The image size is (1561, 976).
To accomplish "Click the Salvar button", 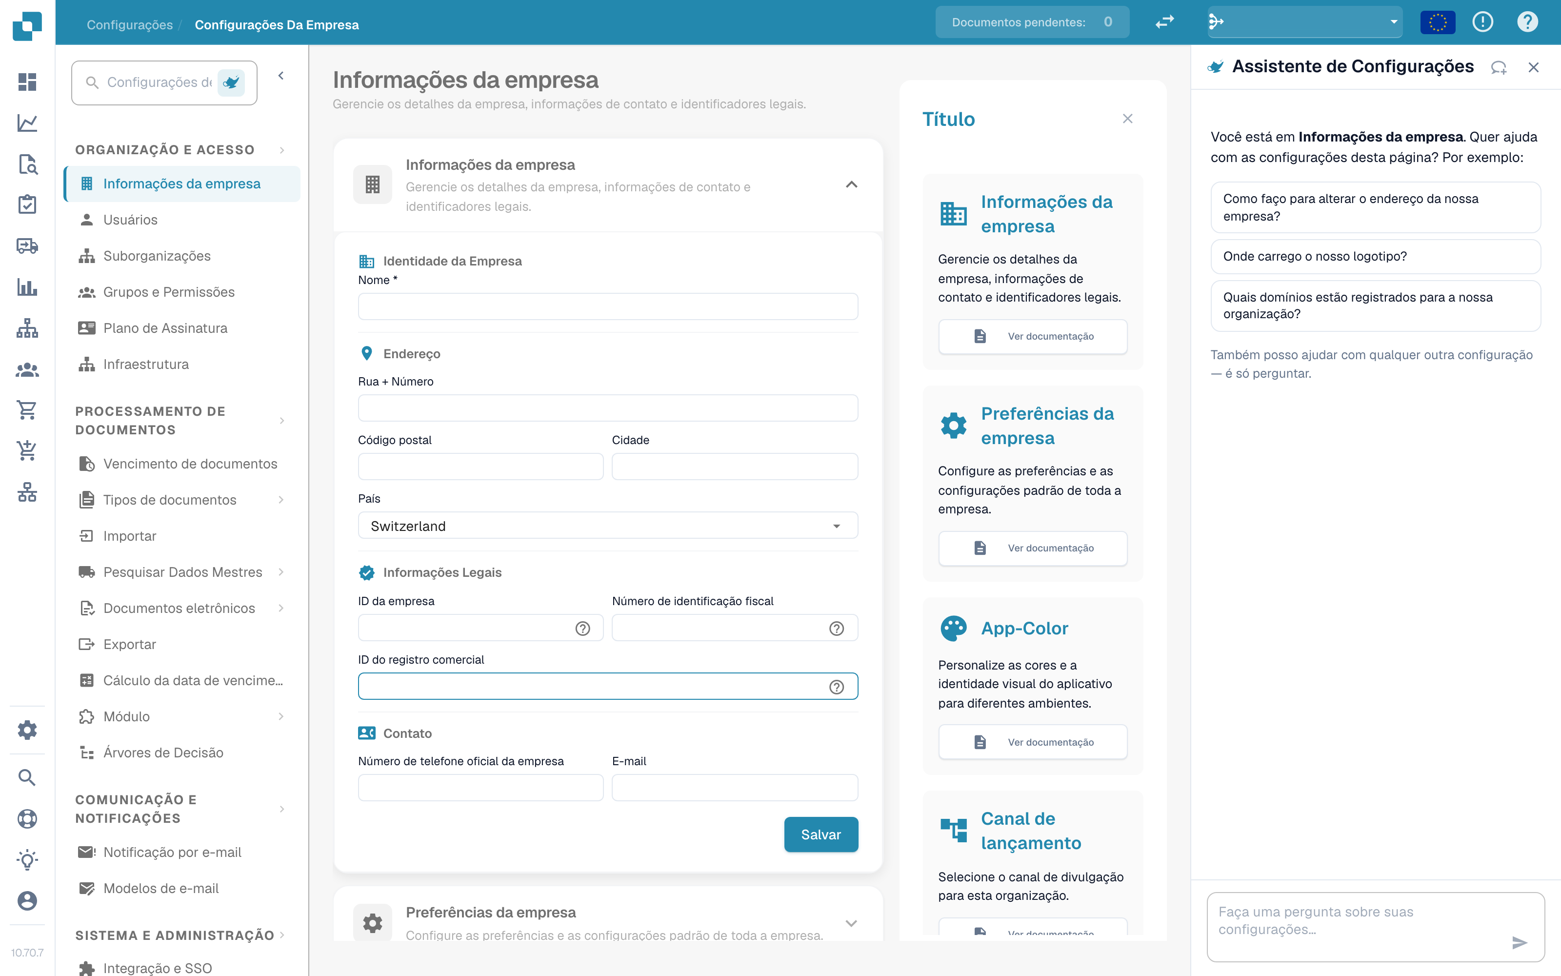I will 821,834.
